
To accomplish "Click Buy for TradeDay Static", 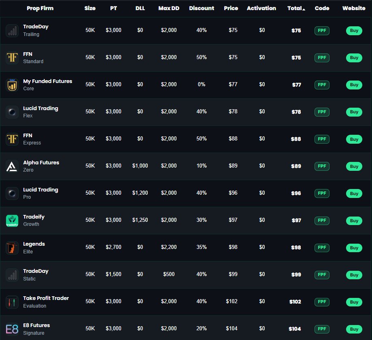I will coord(354,274).
